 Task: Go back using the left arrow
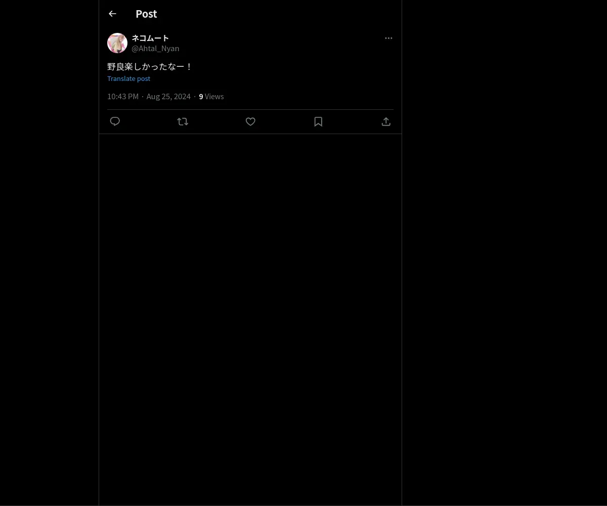click(x=112, y=14)
